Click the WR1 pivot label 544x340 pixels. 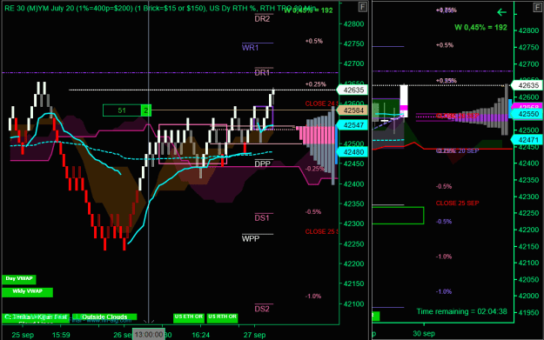click(x=250, y=48)
